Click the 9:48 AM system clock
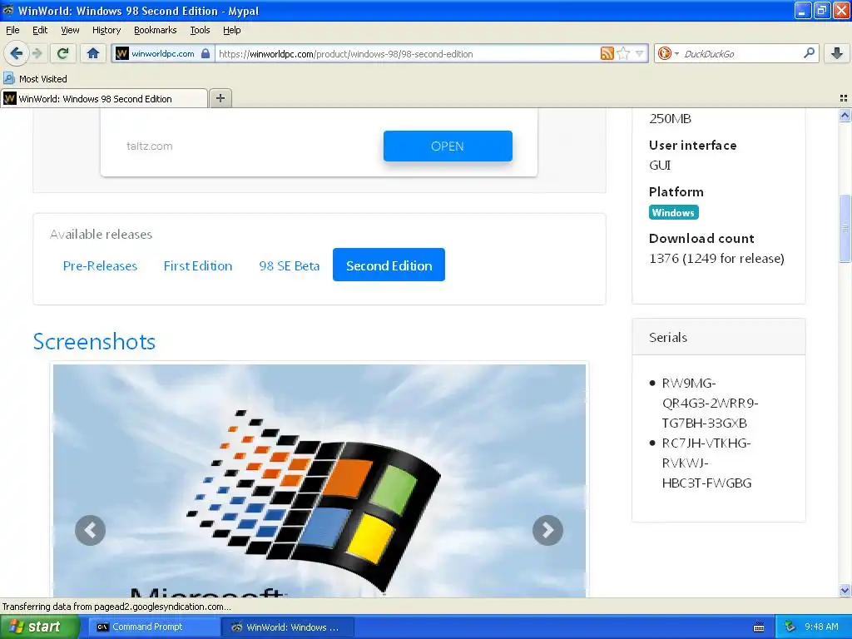 821,627
